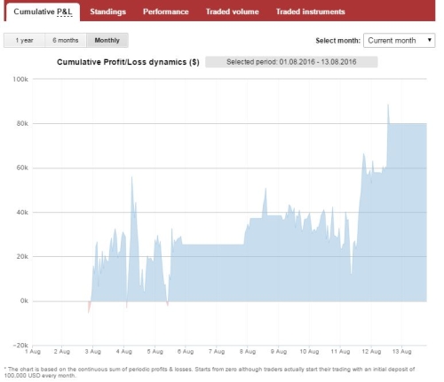Expand the Current month dropdown
This screenshot has height=382, width=444.
pyautogui.click(x=399, y=40)
